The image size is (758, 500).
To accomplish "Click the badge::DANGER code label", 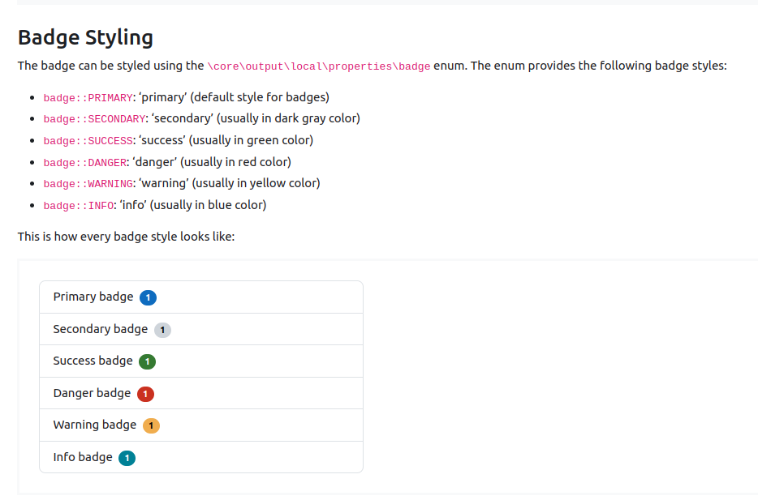I will (x=84, y=163).
